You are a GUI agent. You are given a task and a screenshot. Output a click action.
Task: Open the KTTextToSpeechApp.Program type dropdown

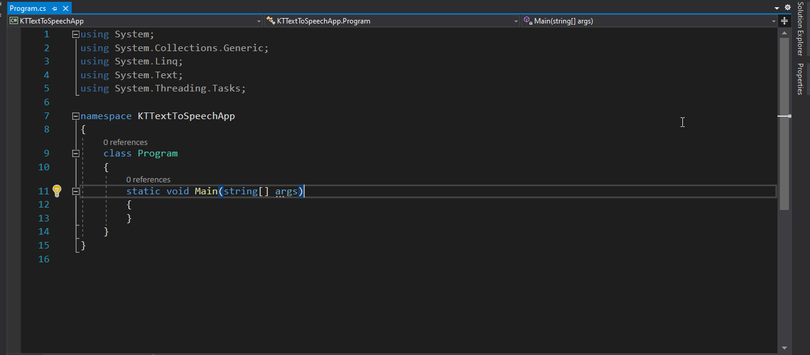point(516,21)
